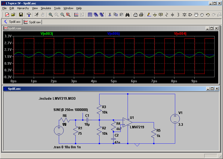This screenshot has width=223, height=159.
Task: Select the Move open-hand tool
Action: pos(196,15)
